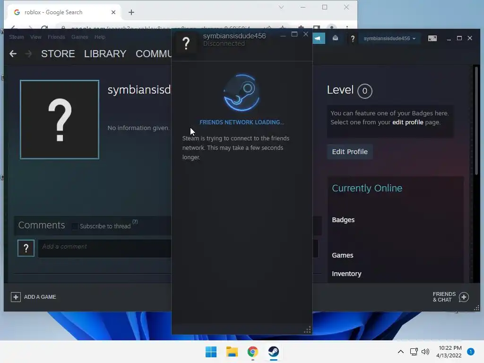Open Badges link in profile sidebar

[x=343, y=220]
